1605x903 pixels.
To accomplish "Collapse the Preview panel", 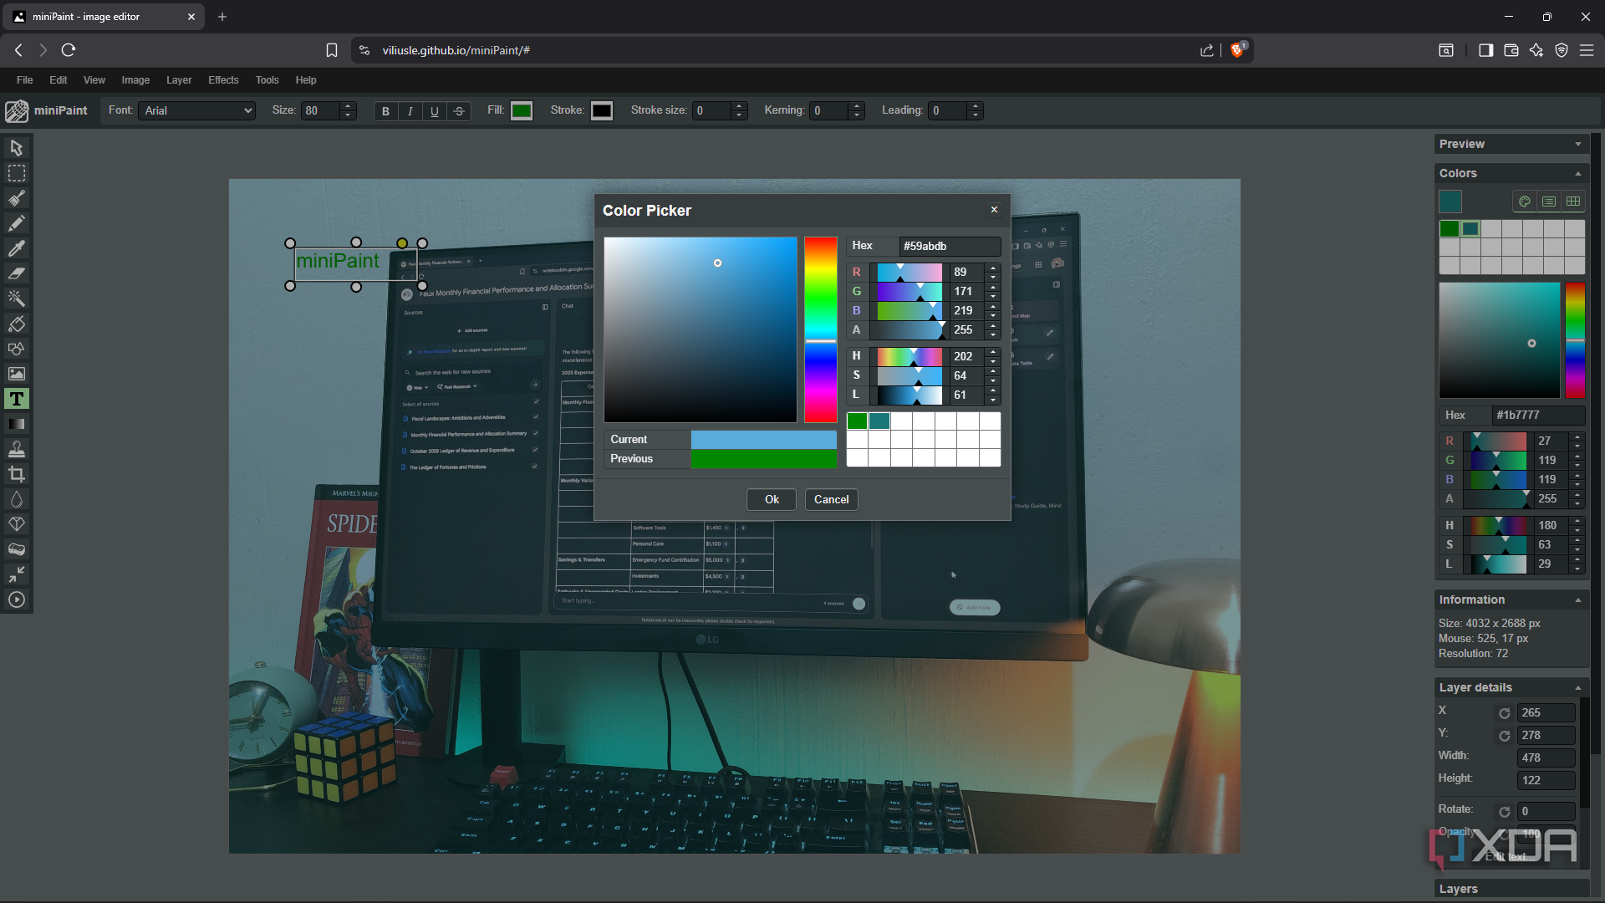I will point(1578,144).
